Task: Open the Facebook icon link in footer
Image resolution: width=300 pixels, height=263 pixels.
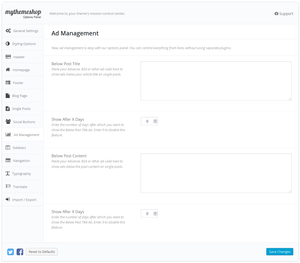Action: (x=20, y=252)
